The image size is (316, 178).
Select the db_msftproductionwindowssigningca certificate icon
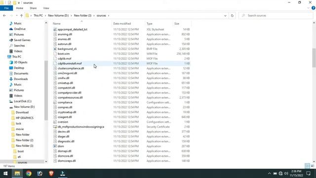coord(55,127)
